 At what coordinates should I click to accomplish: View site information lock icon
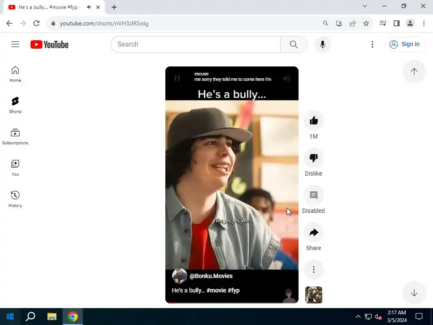[53, 23]
